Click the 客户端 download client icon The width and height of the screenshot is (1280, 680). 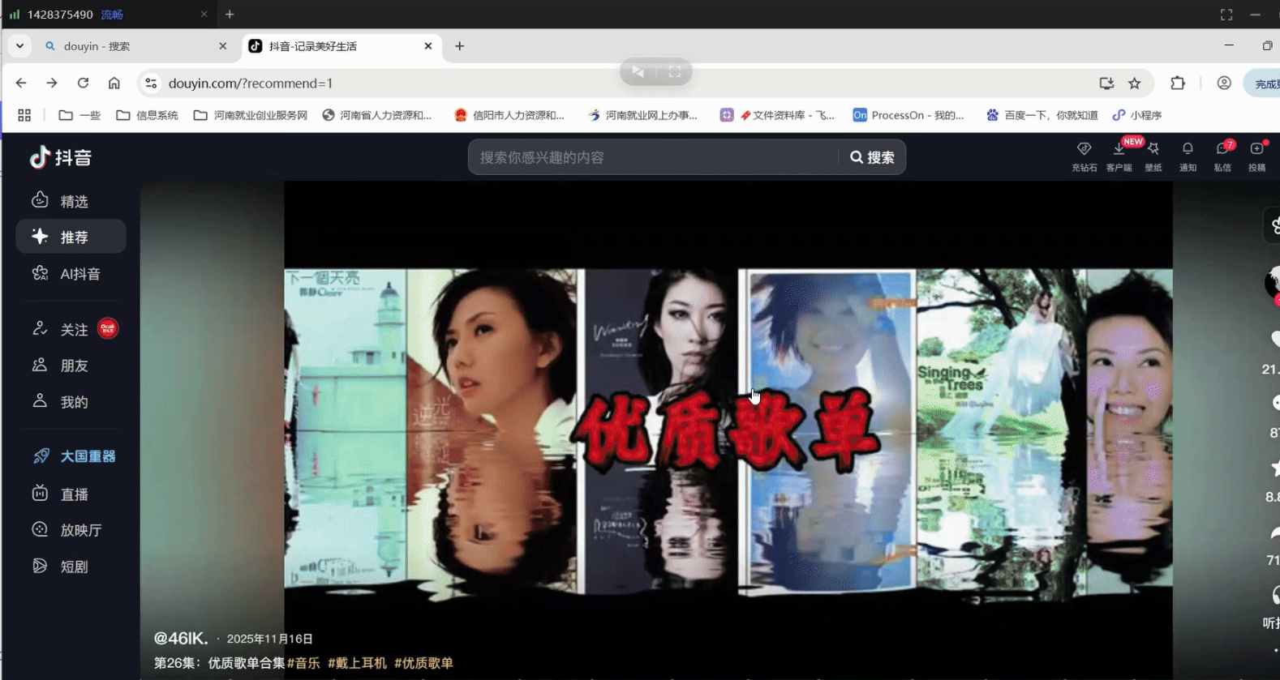(1119, 156)
